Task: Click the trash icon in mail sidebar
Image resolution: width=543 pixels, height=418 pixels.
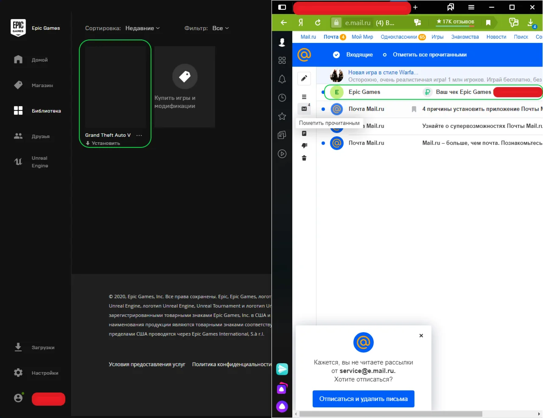Action: coord(304,158)
